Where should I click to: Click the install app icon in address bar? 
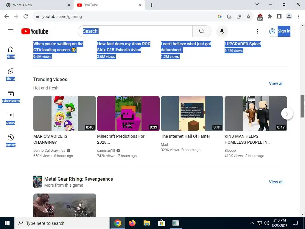(x=229, y=17)
